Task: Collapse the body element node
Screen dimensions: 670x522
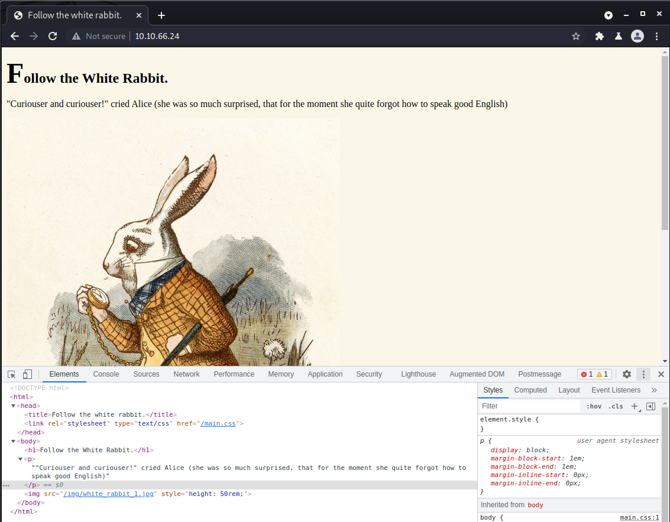Action: click(13, 441)
